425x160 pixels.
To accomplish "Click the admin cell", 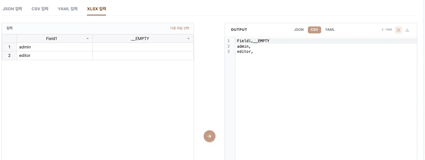I will [55, 47].
